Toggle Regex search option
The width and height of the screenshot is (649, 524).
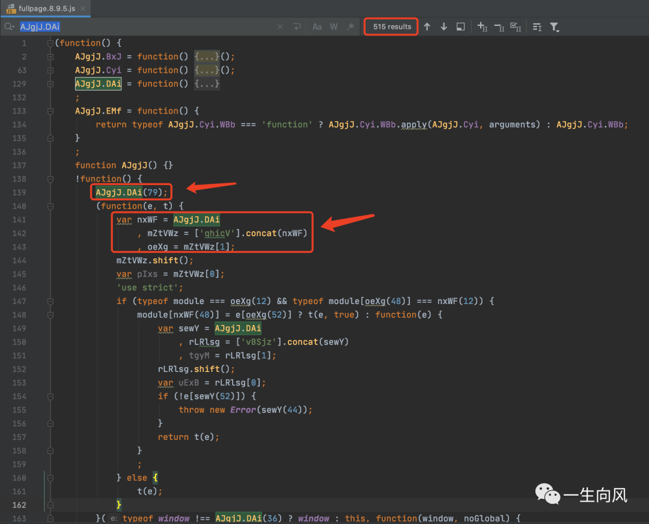(x=350, y=27)
